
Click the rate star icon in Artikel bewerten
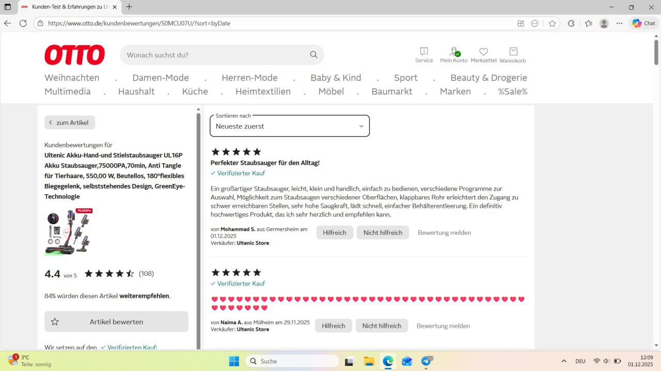tap(55, 322)
